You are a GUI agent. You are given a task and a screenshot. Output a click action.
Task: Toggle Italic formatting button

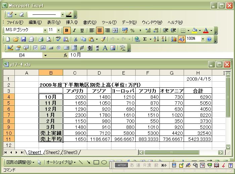tap(74, 30)
